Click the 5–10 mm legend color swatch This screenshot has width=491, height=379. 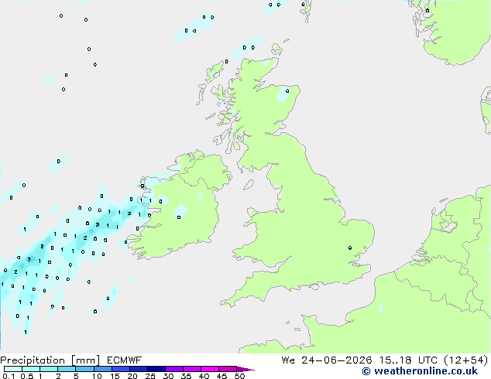[x=84, y=369]
